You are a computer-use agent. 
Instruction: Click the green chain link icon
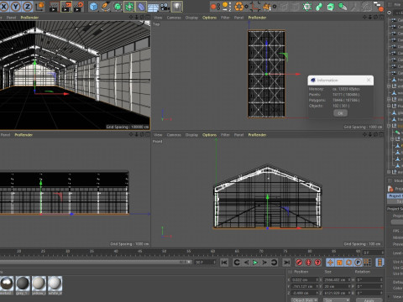point(319,7)
